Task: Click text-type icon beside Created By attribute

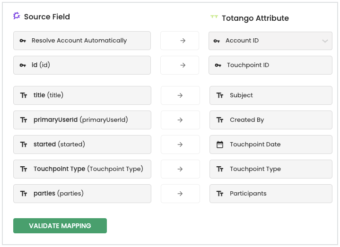Action: [220, 120]
